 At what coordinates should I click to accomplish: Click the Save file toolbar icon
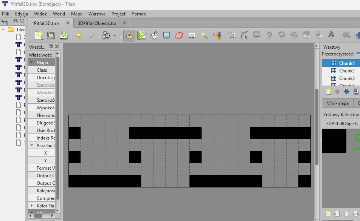tap(64, 35)
